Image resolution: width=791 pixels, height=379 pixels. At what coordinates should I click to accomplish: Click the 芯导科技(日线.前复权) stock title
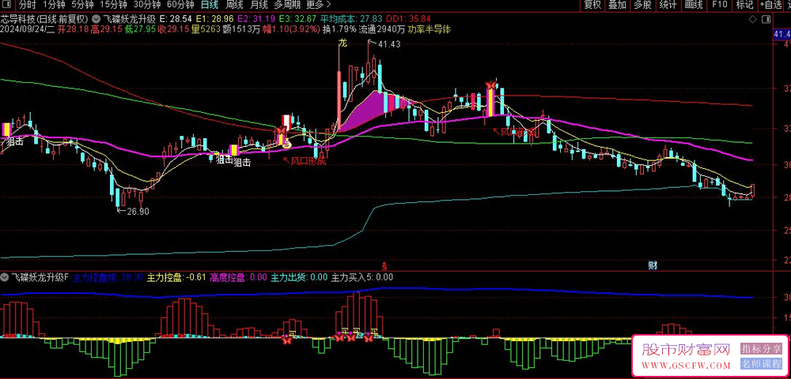coord(44,18)
